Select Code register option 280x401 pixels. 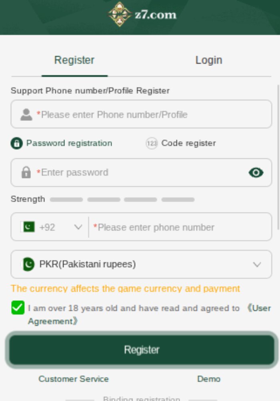(x=181, y=143)
